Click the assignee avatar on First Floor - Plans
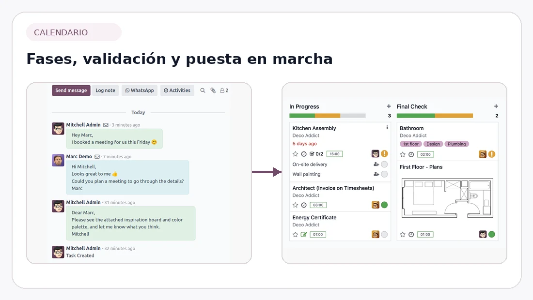533x300 pixels. click(483, 235)
